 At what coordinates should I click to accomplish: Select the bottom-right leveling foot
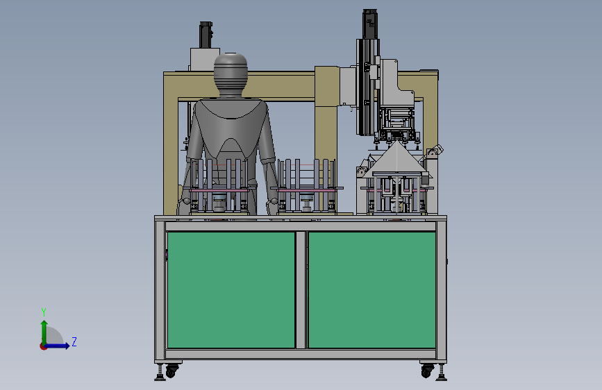point(441,373)
